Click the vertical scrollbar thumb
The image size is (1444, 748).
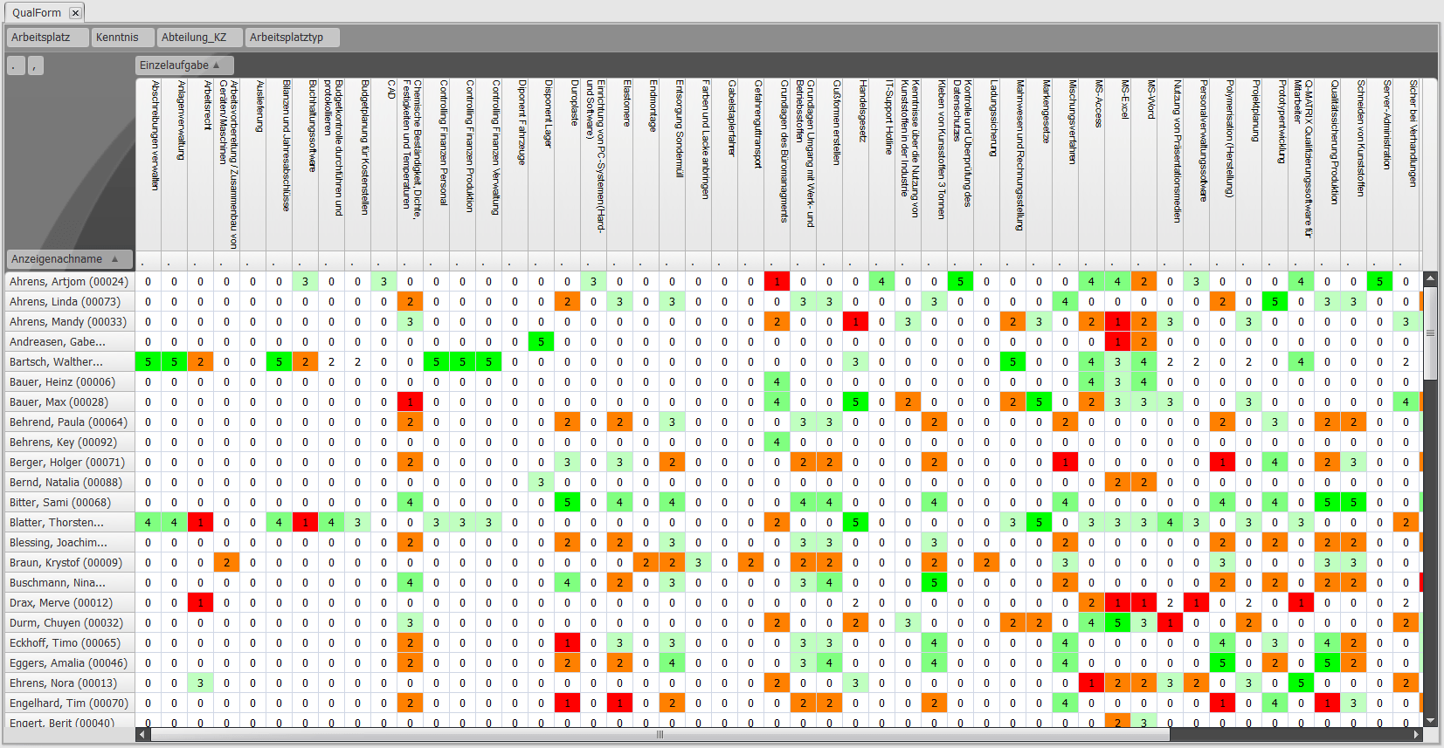(1430, 333)
